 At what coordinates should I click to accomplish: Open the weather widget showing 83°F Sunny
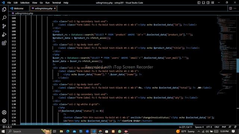coord(185,131)
